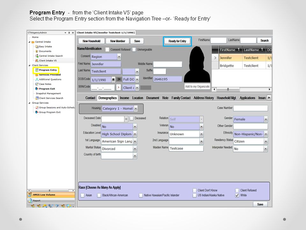Click Group Sessions and Auto-Schedule icon
Viewport: 306px width, 230px height.
point(37,108)
